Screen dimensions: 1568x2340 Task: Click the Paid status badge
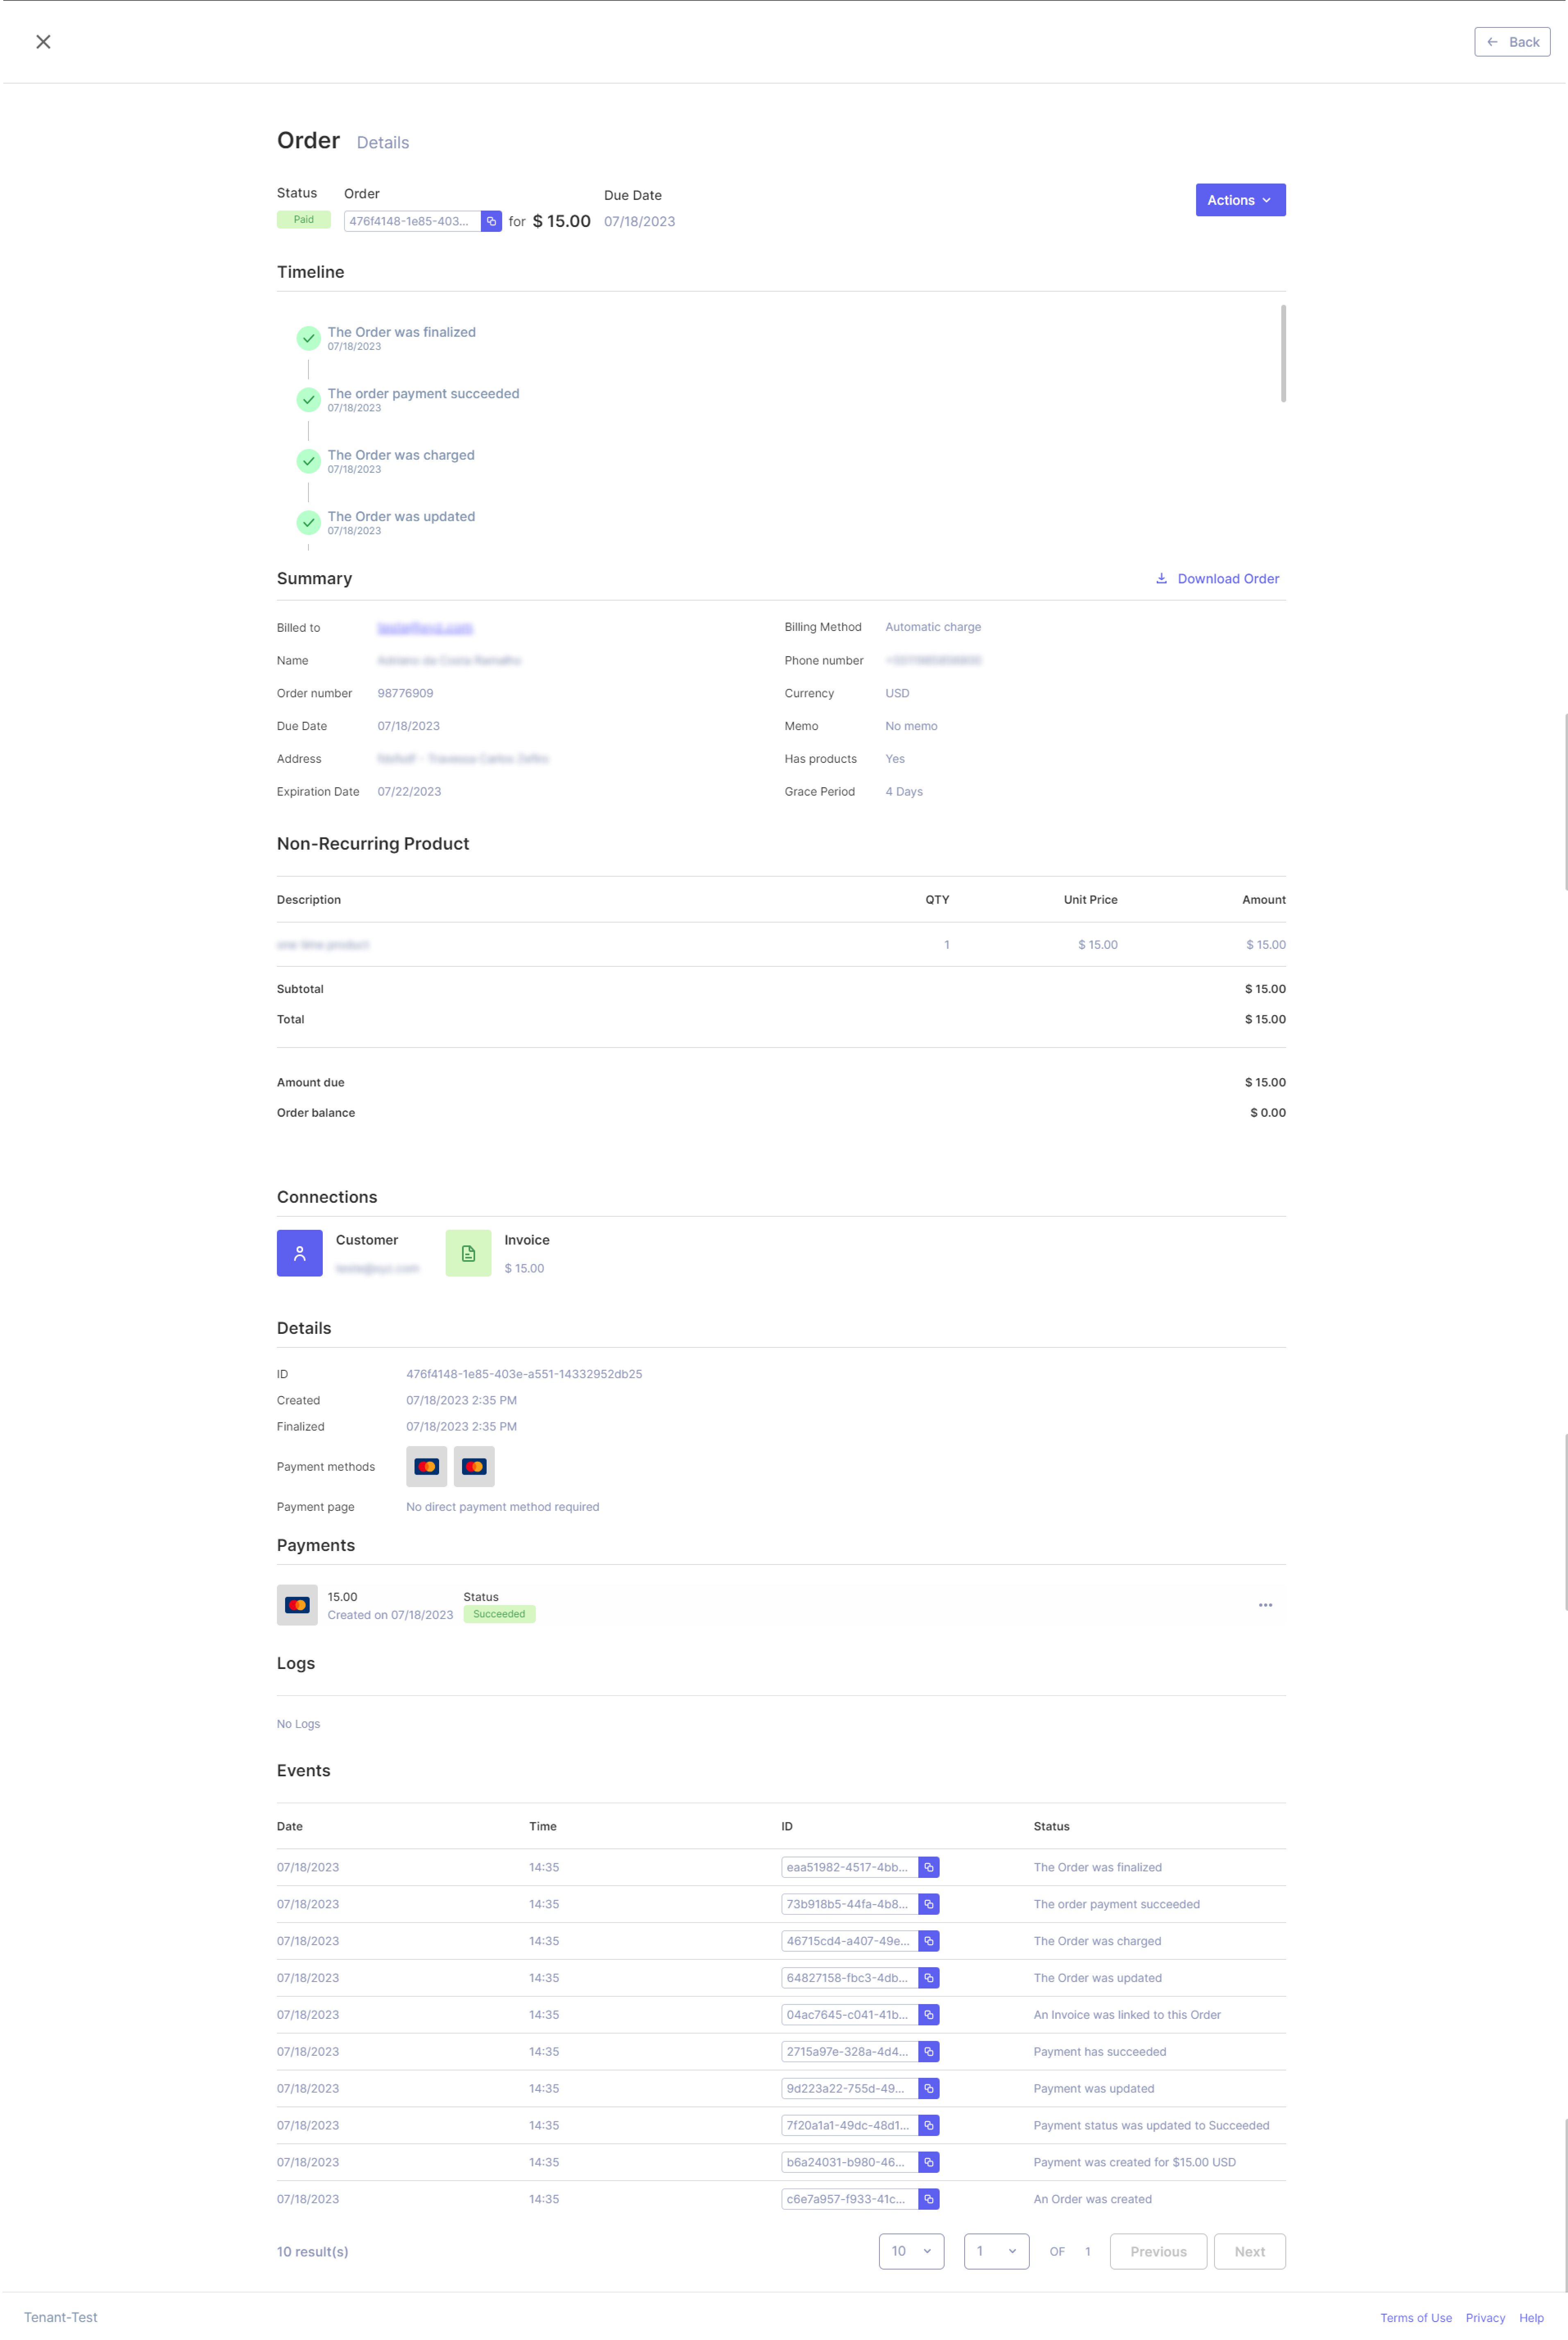(x=303, y=220)
